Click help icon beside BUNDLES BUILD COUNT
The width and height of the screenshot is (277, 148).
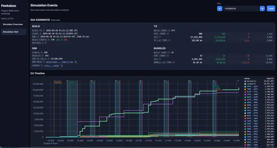(x=169, y=52)
